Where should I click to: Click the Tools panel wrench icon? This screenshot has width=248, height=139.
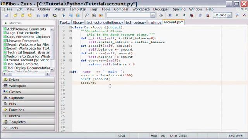(5, 128)
